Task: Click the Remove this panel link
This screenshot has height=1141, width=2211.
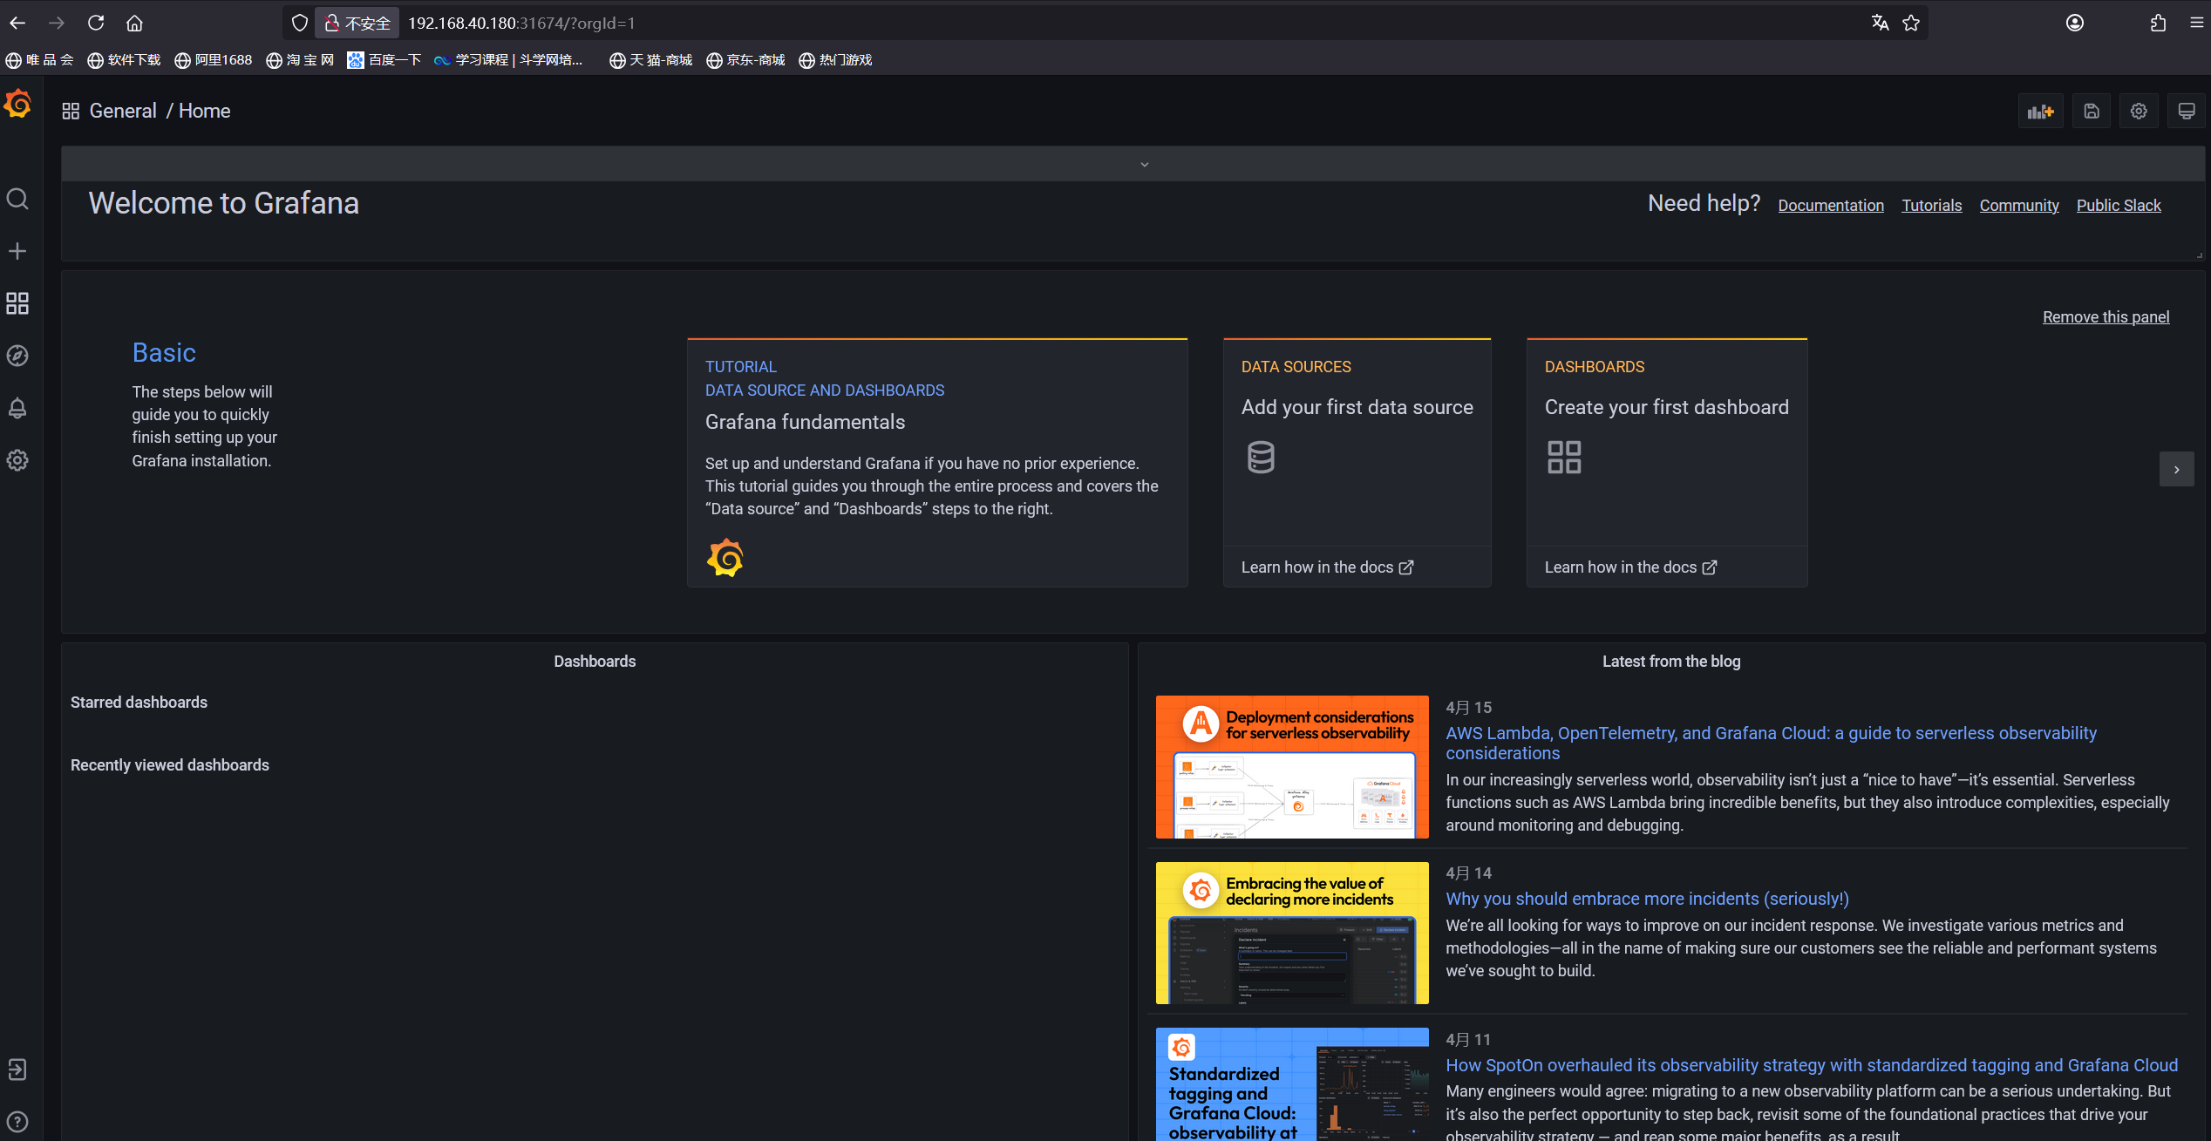Action: [x=2106, y=317]
